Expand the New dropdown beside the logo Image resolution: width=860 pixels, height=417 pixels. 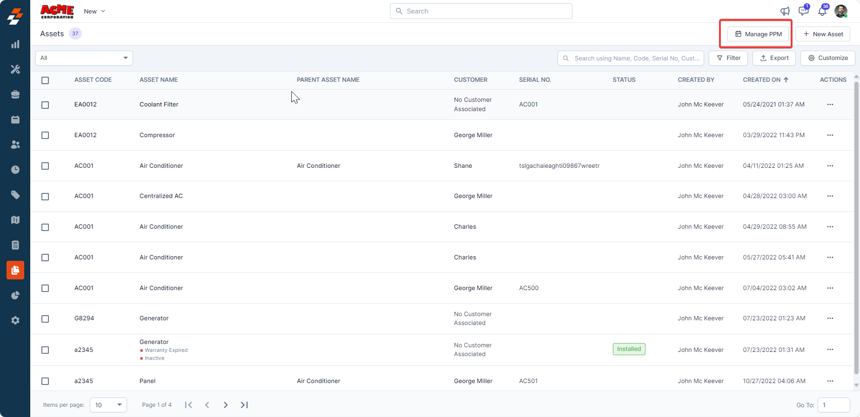(x=95, y=11)
